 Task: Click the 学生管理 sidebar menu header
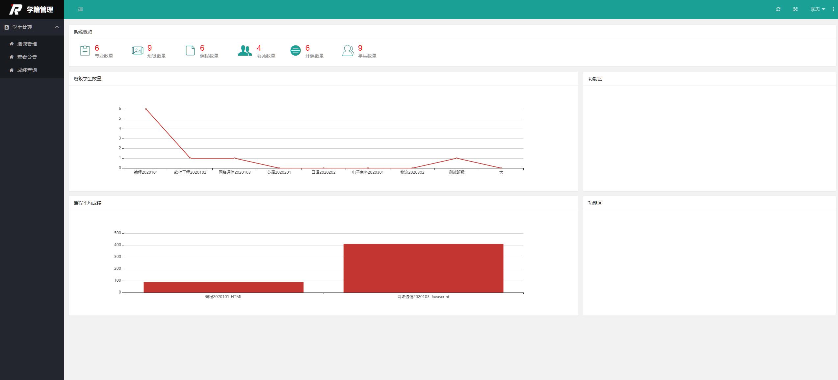[x=32, y=27]
